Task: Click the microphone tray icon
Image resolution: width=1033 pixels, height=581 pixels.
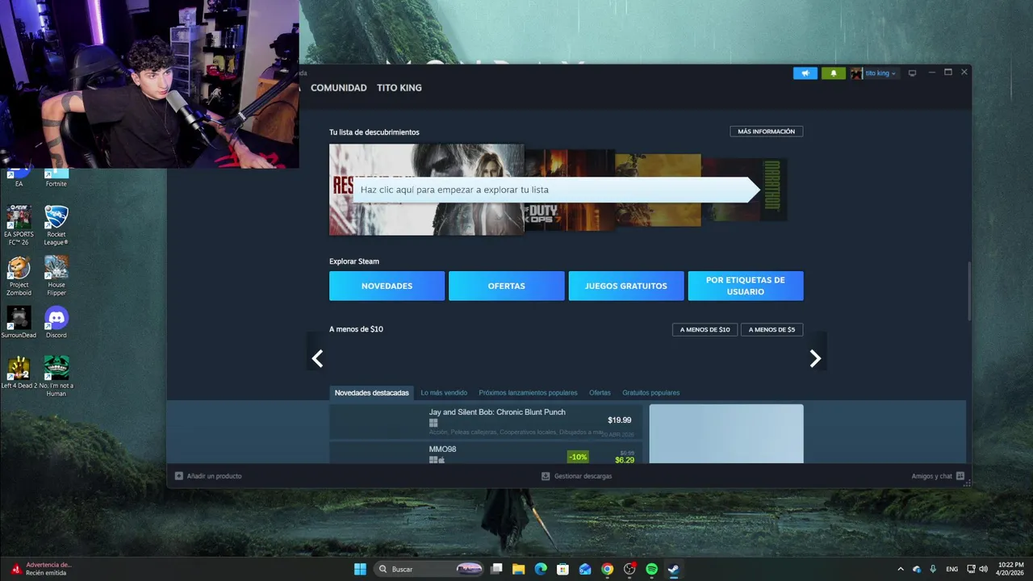Action: coord(933,569)
